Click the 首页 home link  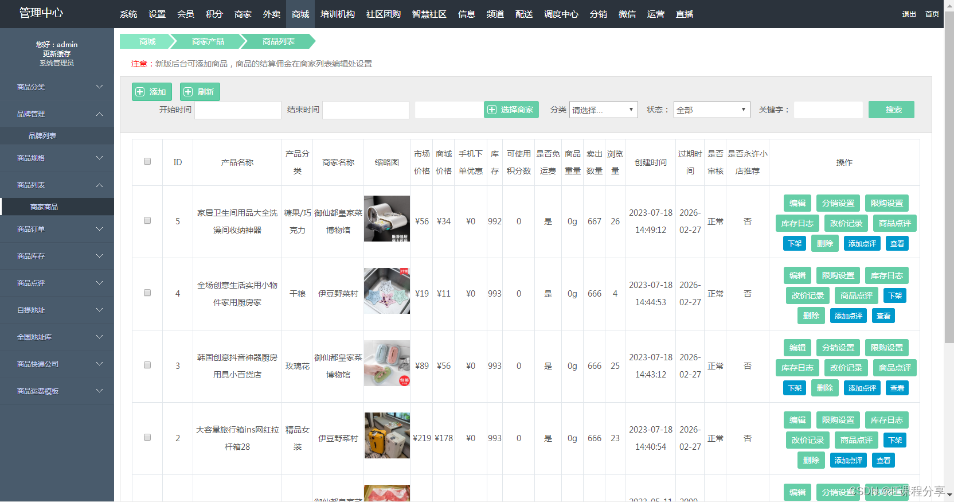(x=932, y=14)
